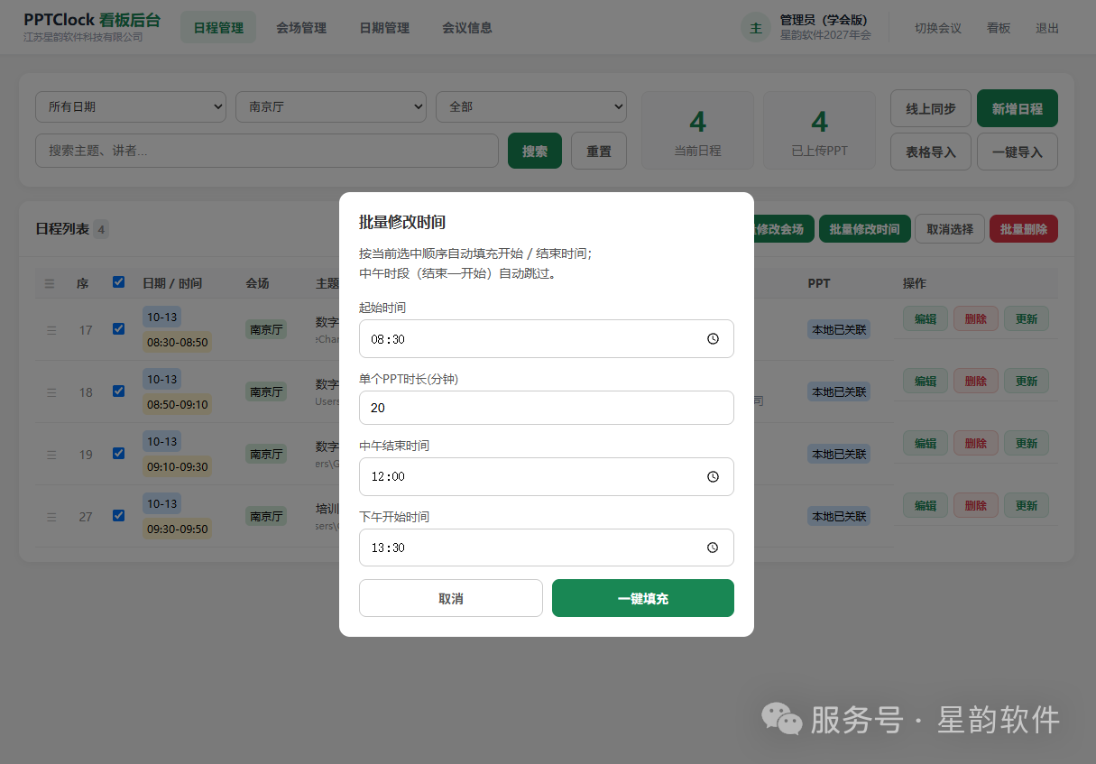This screenshot has width=1096, height=764.
Task: Open clock picker for 中午结束时间 field
Action: pyautogui.click(x=713, y=476)
